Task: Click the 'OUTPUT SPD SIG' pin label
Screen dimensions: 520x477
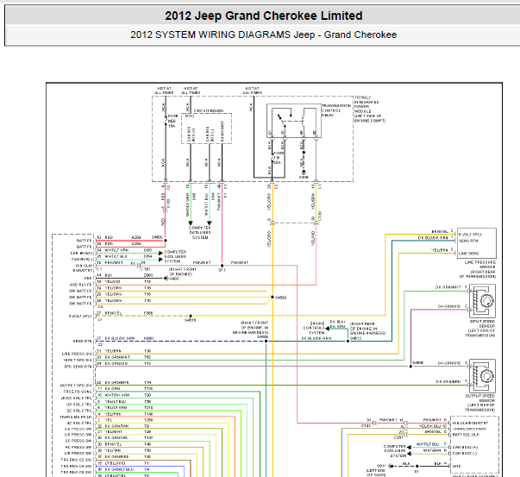Action: [x=76, y=386]
